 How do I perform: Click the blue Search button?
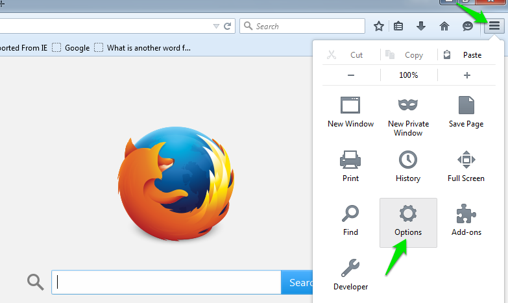[x=297, y=282]
